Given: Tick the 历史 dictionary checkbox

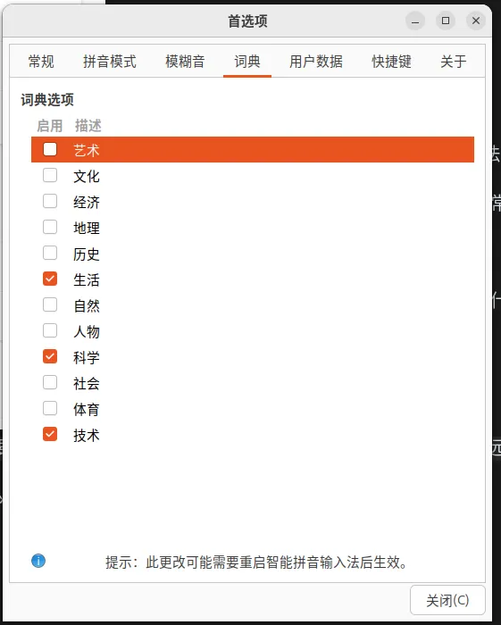Looking at the screenshot, I should (50, 253).
